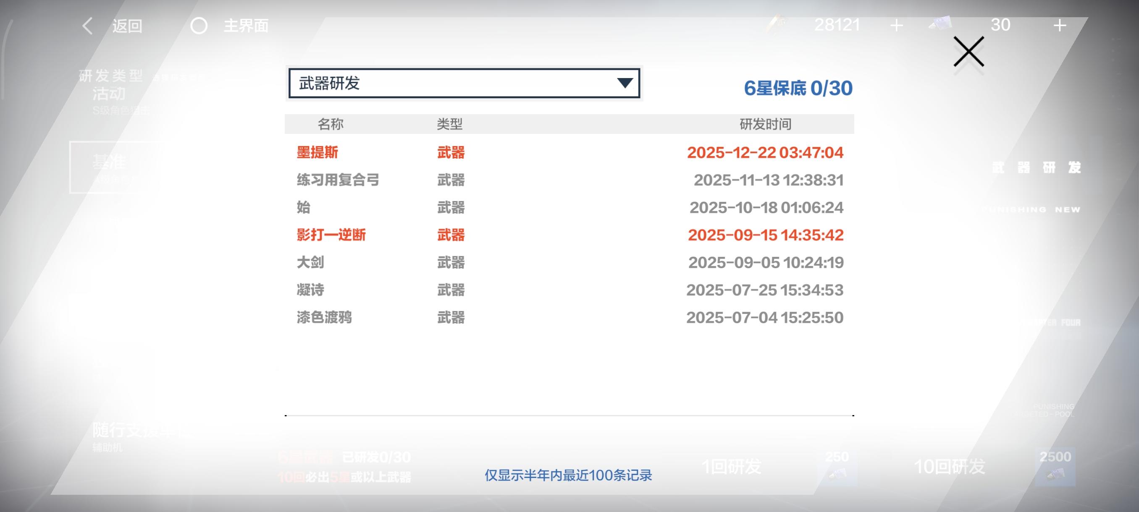This screenshot has height=512, width=1139.
Task: Click the 研发时间 column header
Action: click(765, 124)
